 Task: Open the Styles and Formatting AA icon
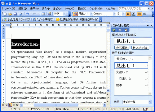coord(75,14)
